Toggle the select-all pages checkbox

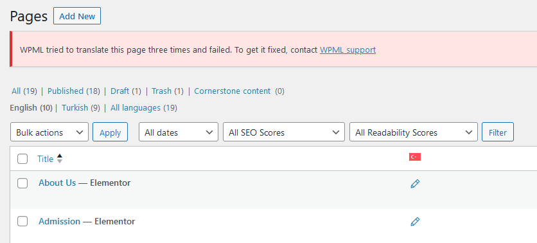[x=22, y=159]
